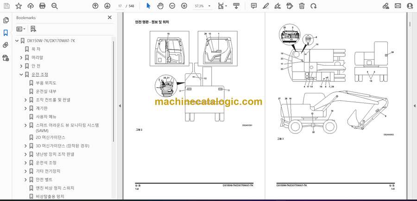Image resolution: width=417 pixels, height=201 pixels.
Task: Open the Attachments paperclip panel
Action: click(6, 45)
